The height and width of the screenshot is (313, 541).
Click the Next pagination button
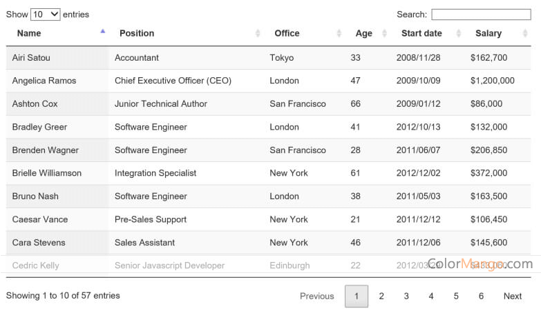pyautogui.click(x=512, y=296)
